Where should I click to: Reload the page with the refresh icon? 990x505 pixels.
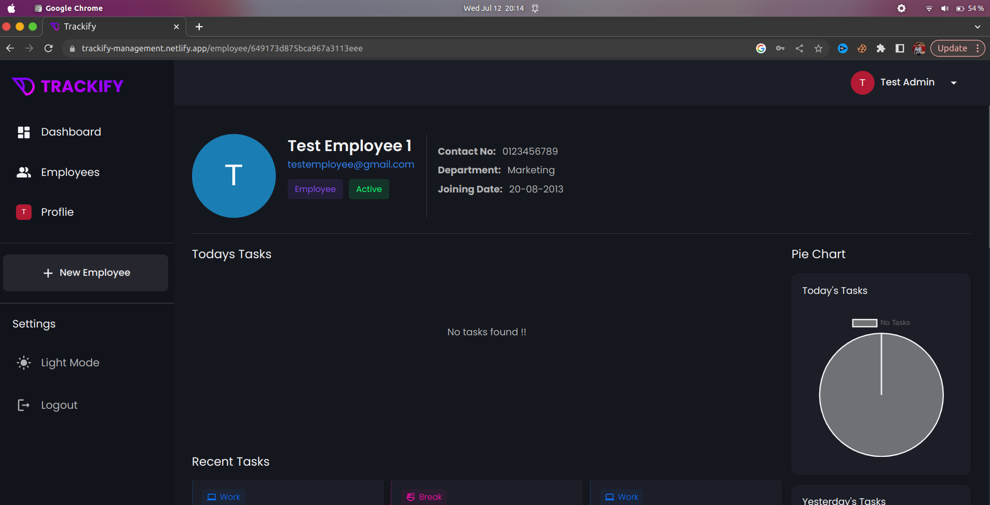49,48
